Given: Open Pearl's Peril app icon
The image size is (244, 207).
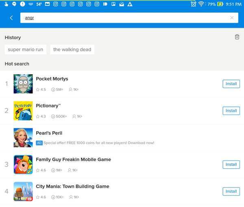Looking at the screenshot, I should (23, 138).
